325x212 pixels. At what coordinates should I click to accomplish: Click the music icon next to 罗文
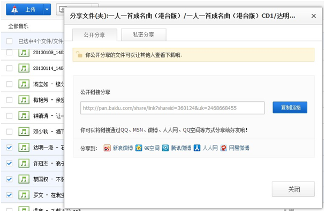(x=24, y=195)
